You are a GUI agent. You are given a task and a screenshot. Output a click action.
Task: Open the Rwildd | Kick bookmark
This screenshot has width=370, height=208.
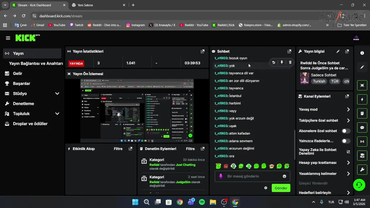(x=223, y=25)
